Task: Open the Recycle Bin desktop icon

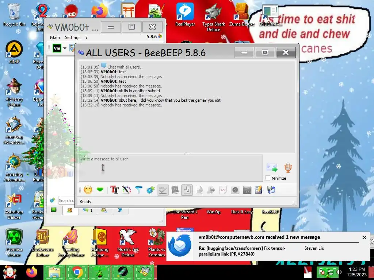Action: click(14, 15)
